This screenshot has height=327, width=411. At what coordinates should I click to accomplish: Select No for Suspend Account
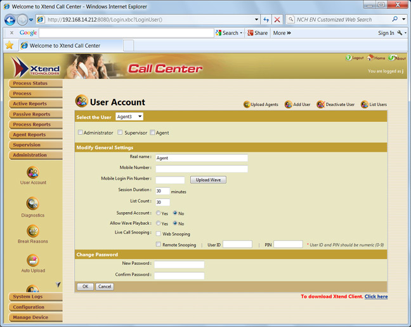[x=175, y=213]
